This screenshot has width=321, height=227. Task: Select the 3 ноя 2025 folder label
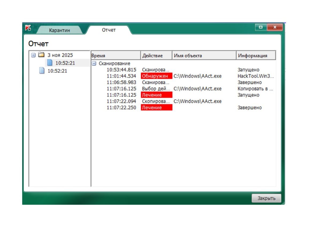click(x=60, y=55)
